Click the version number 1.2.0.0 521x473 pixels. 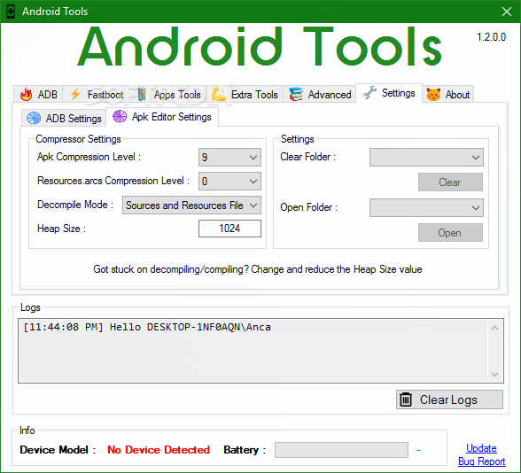[x=491, y=37]
